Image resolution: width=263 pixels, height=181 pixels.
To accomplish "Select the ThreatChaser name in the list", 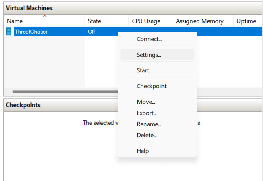I will pyautogui.click(x=31, y=32).
